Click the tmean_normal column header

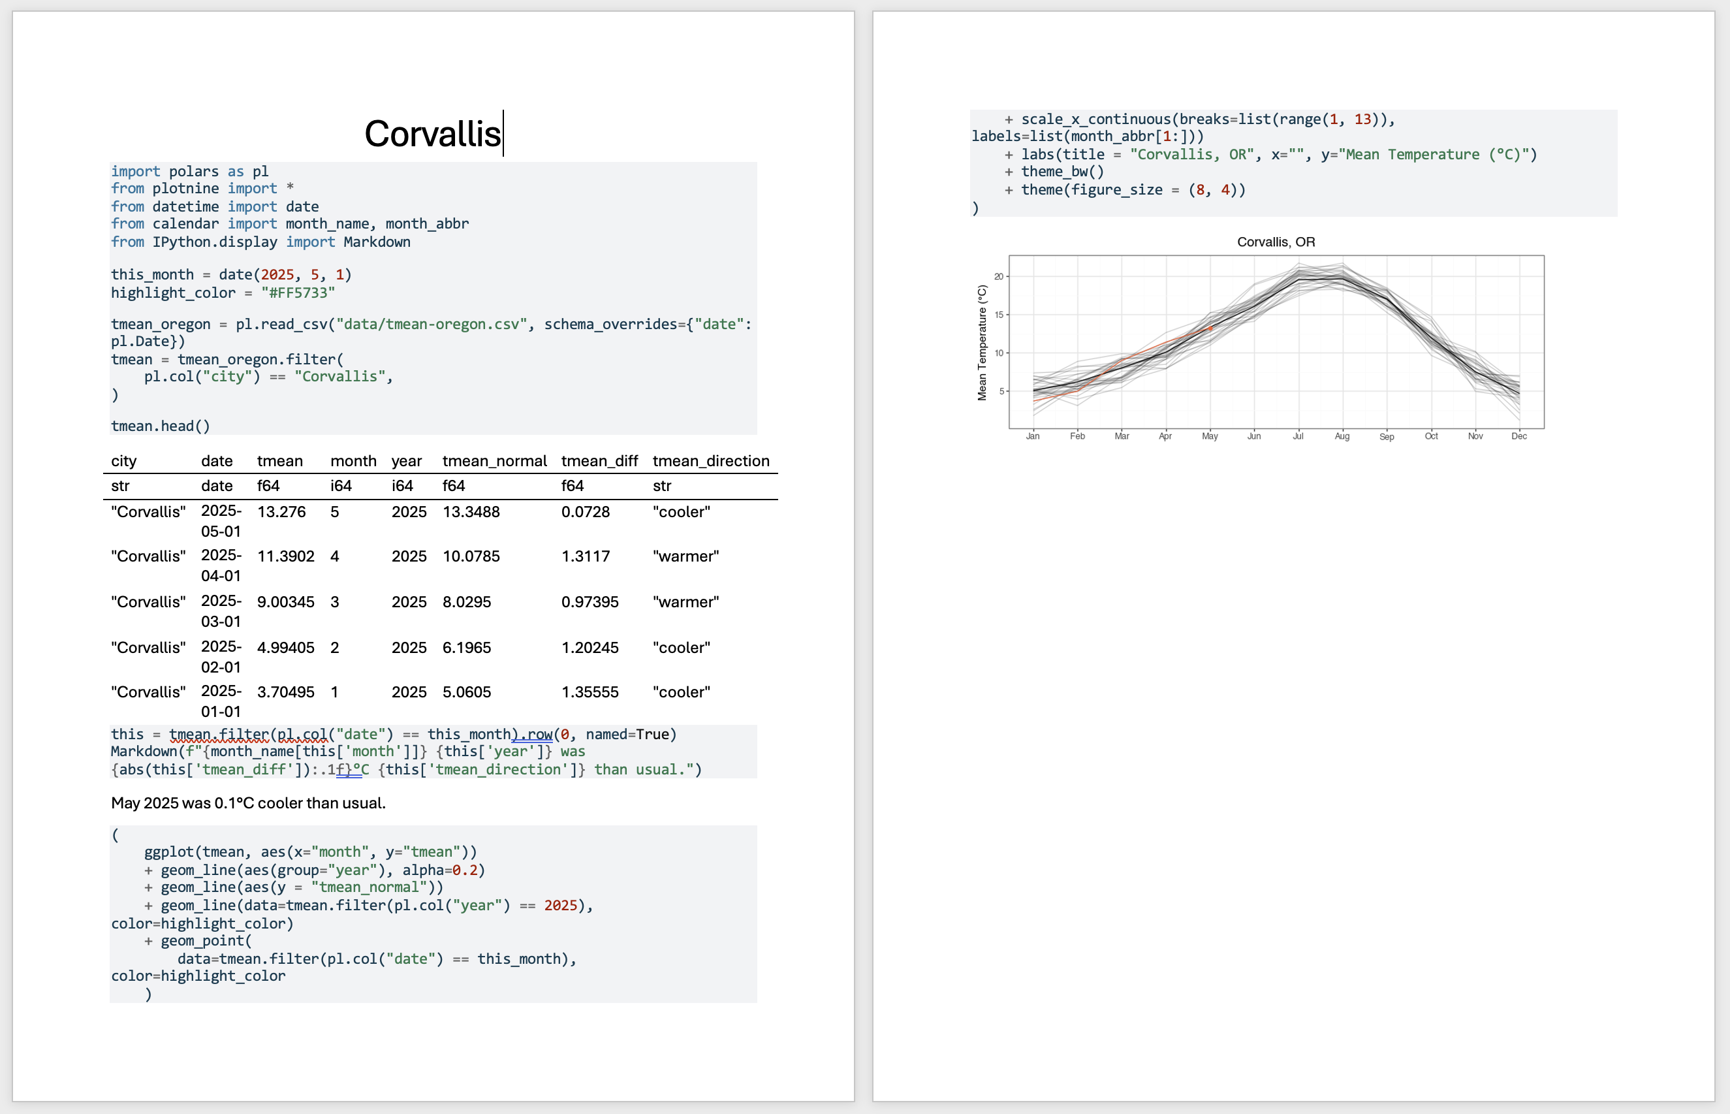[494, 461]
